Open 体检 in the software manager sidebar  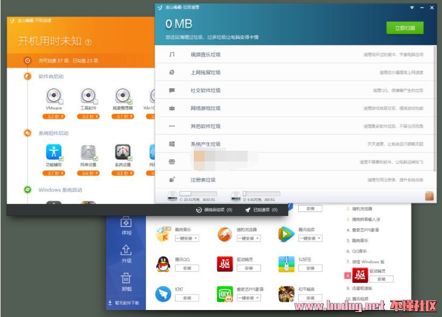pyautogui.click(x=127, y=226)
